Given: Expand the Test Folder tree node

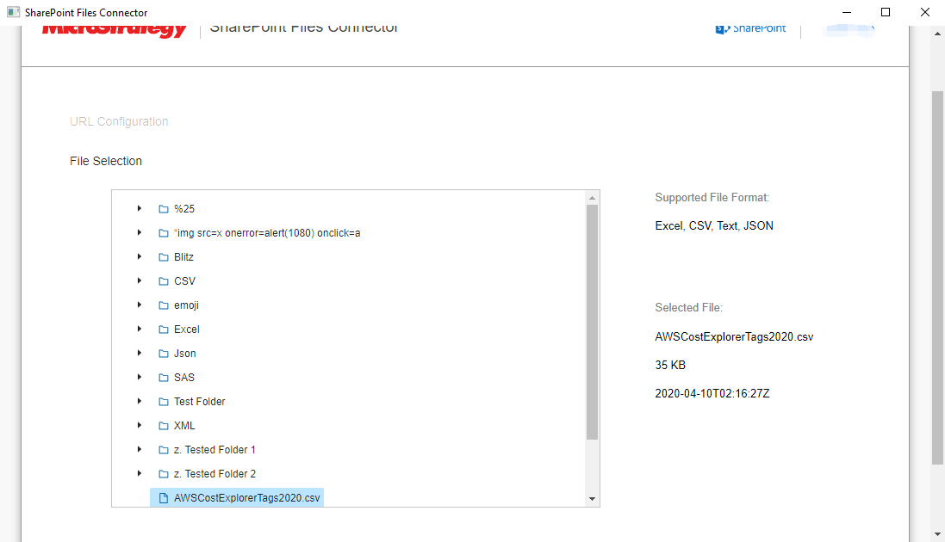Looking at the screenshot, I should (140, 402).
